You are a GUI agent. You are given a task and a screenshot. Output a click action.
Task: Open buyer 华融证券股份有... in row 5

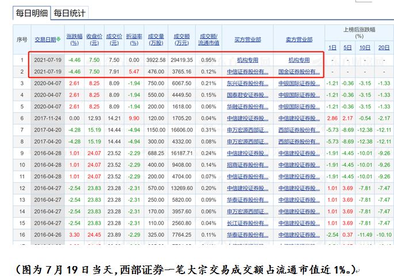point(248,106)
